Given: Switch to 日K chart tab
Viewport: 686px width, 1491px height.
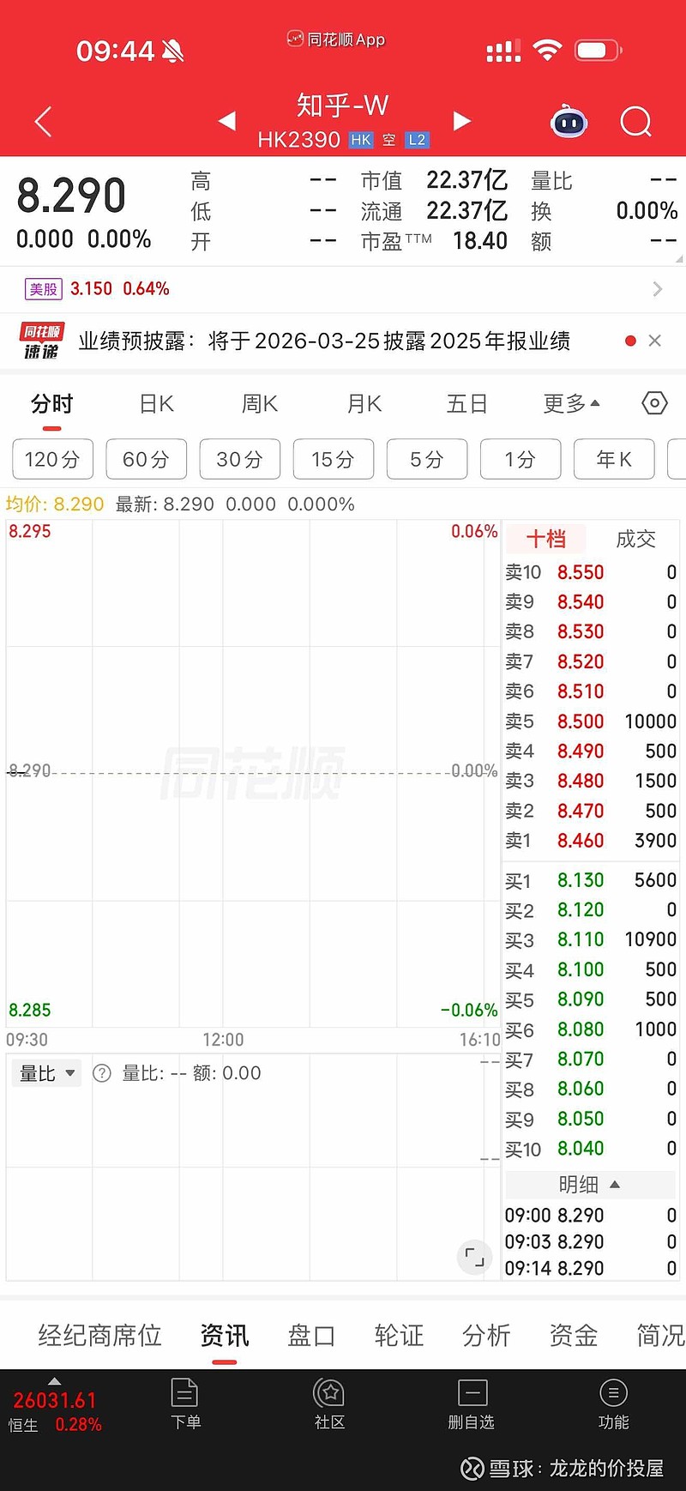Looking at the screenshot, I should tap(156, 403).
